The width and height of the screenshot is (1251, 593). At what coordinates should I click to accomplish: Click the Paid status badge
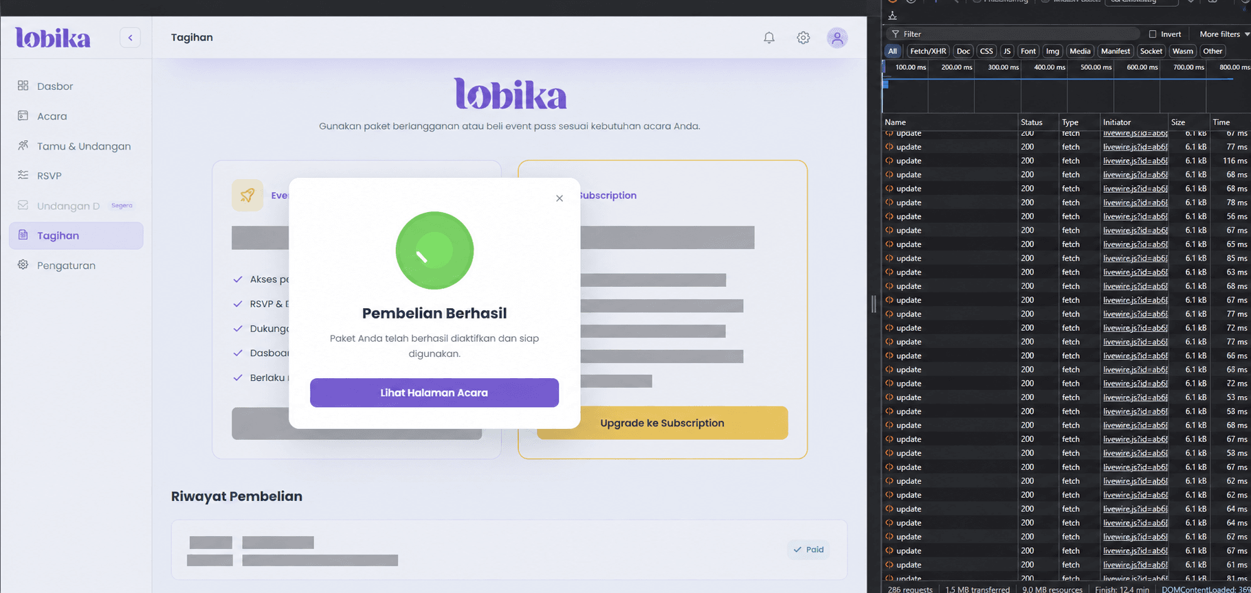click(808, 549)
